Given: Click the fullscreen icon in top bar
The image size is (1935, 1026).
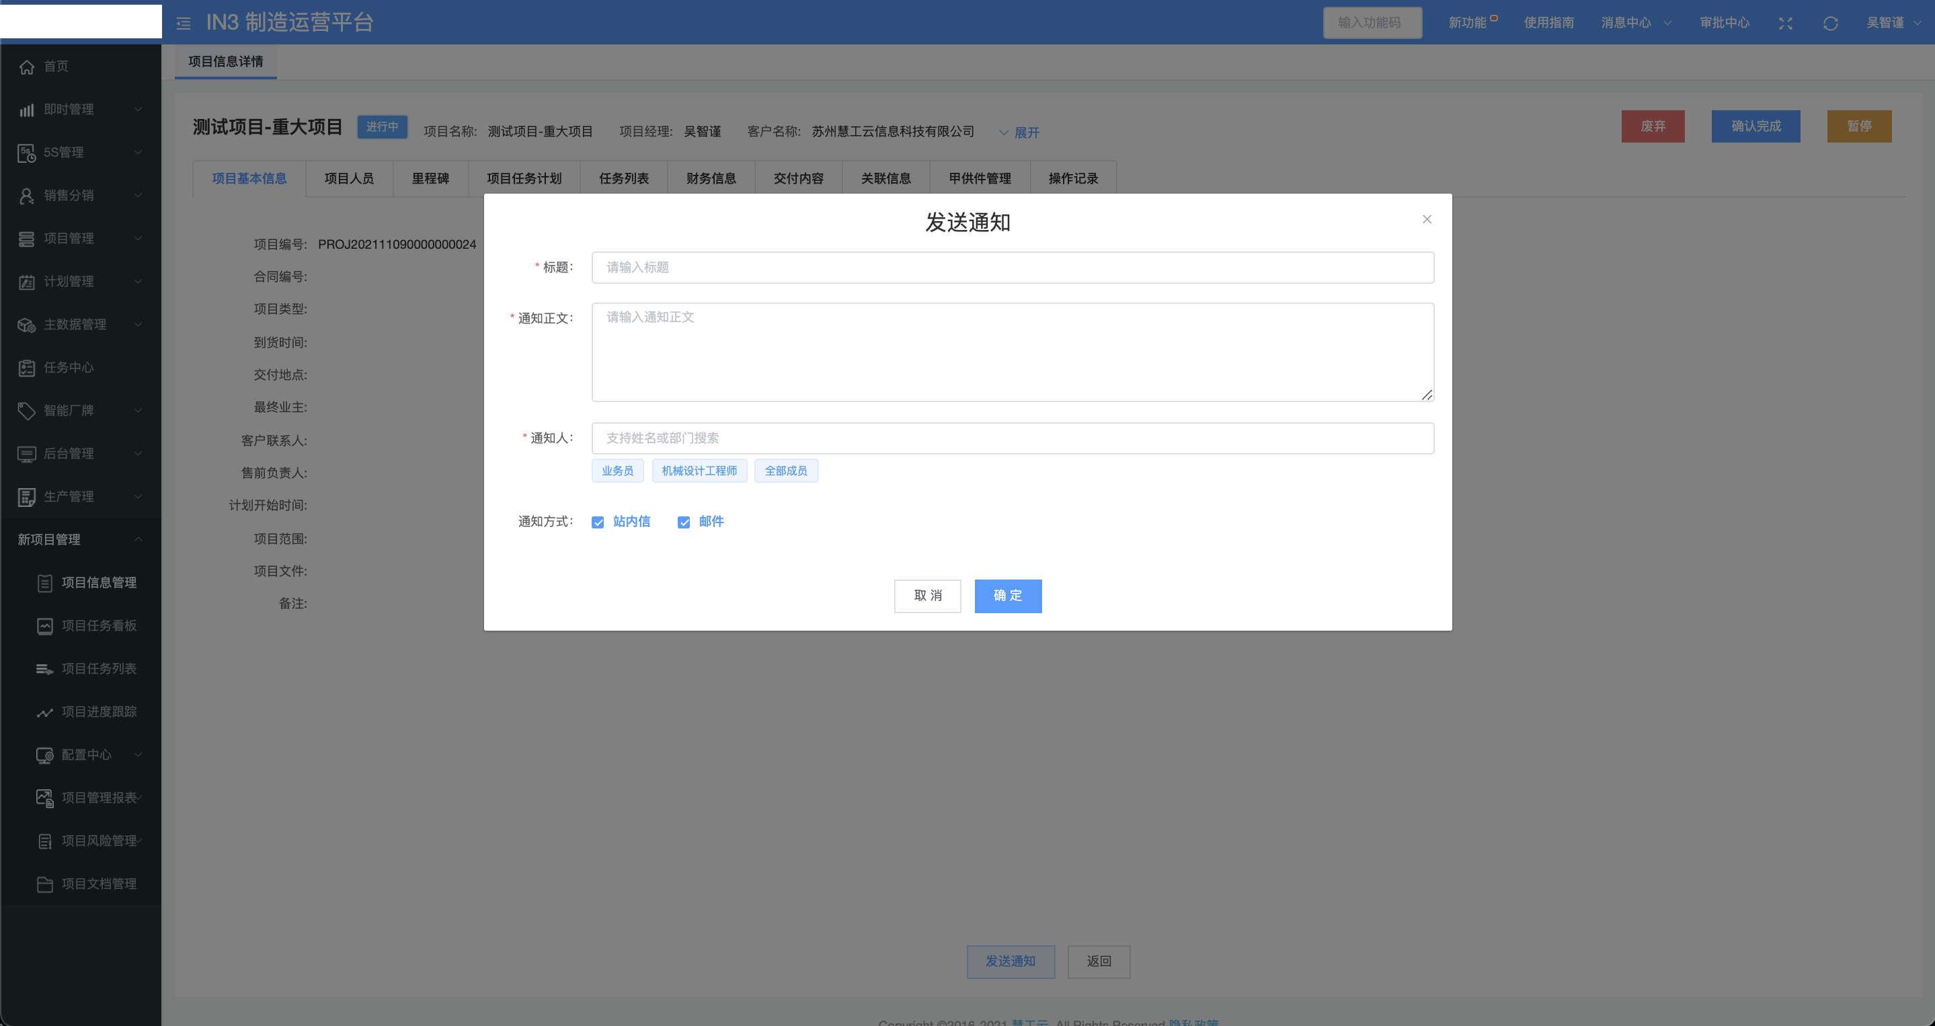Looking at the screenshot, I should pos(1786,24).
